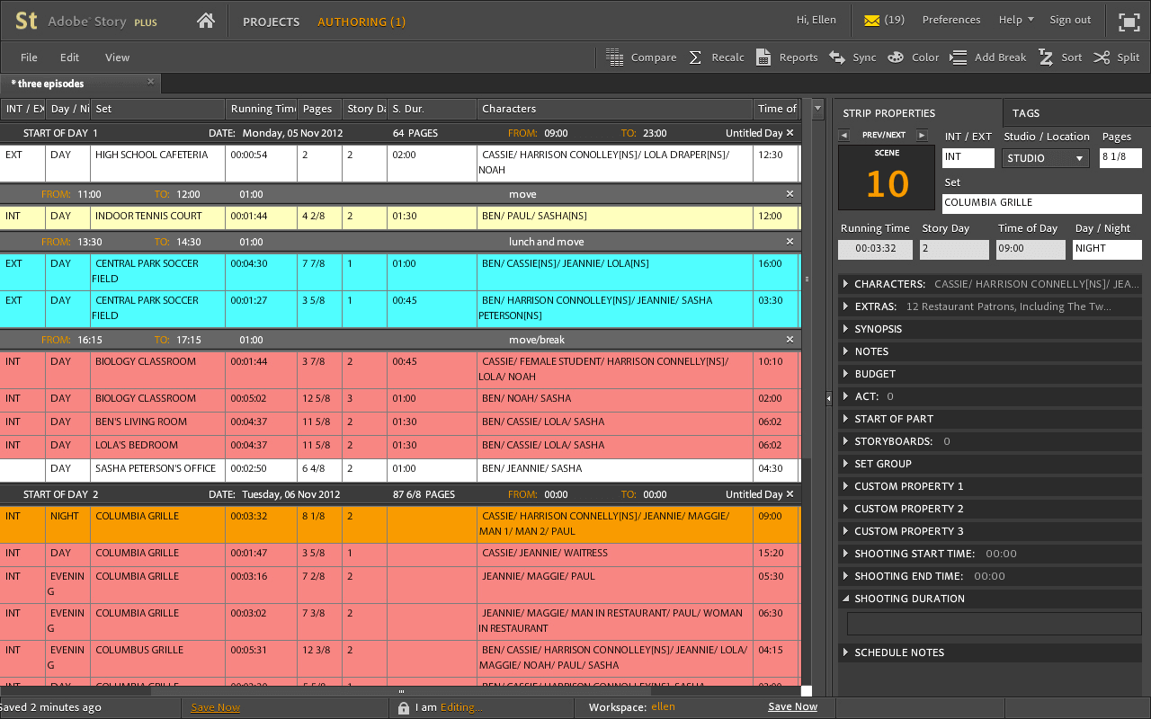The height and width of the screenshot is (719, 1151).
Task: Remove the 'move/break' break strip
Action: 790,340
